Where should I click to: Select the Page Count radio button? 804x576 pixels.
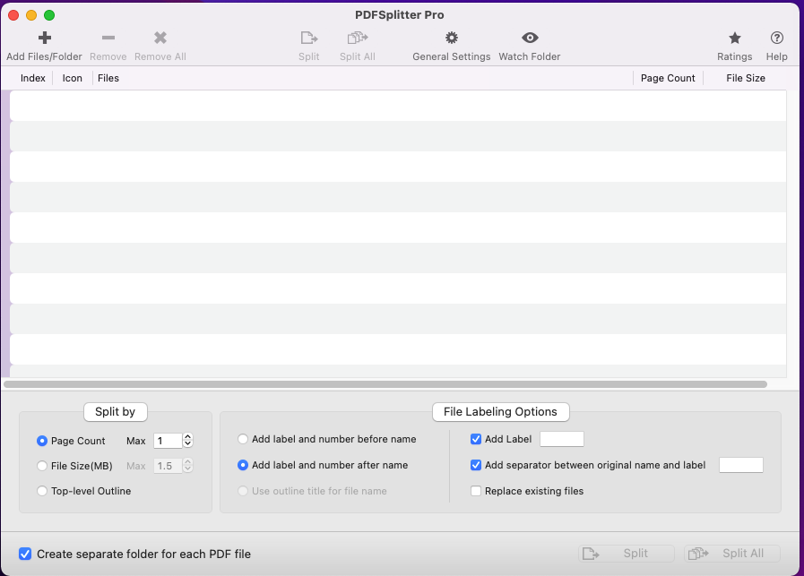(x=42, y=441)
